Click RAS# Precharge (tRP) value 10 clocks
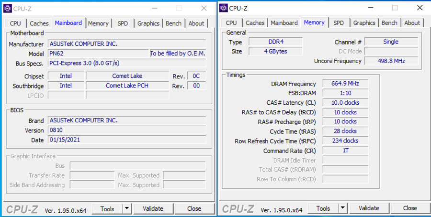This screenshot has height=217, width=431. (345, 121)
